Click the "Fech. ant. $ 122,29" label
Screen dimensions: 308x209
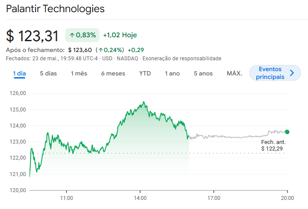(x=273, y=145)
